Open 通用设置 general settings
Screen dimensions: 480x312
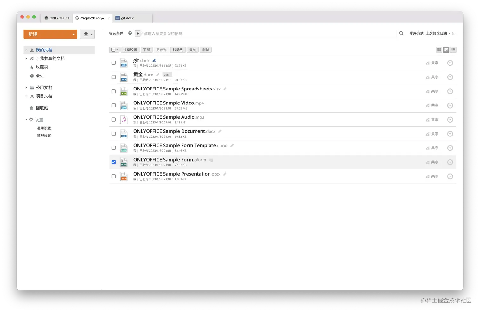tap(44, 128)
